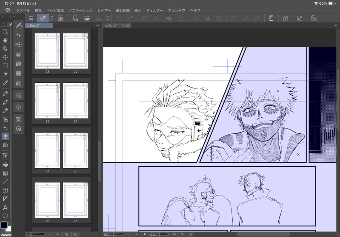Click up-down stepper beside save icon

coord(108,18)
